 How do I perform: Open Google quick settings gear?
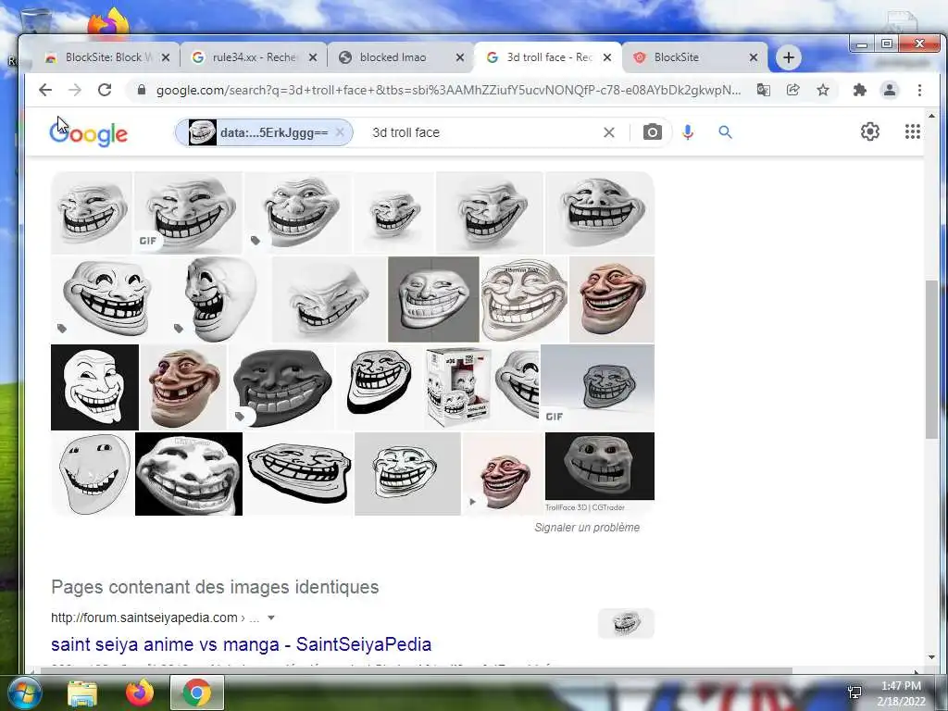pos(870,131)
